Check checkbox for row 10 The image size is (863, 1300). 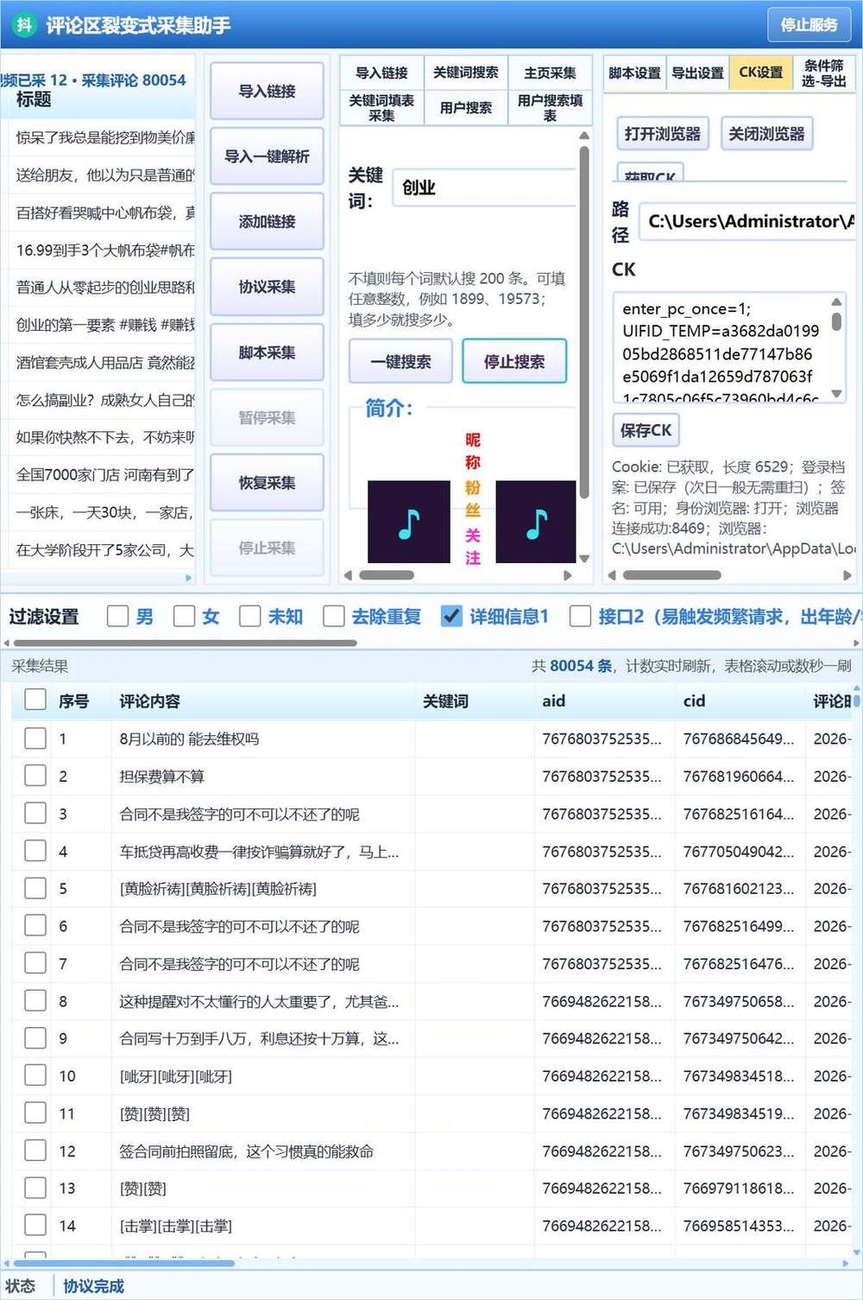pyautogui.click(x=35, y=1075)
